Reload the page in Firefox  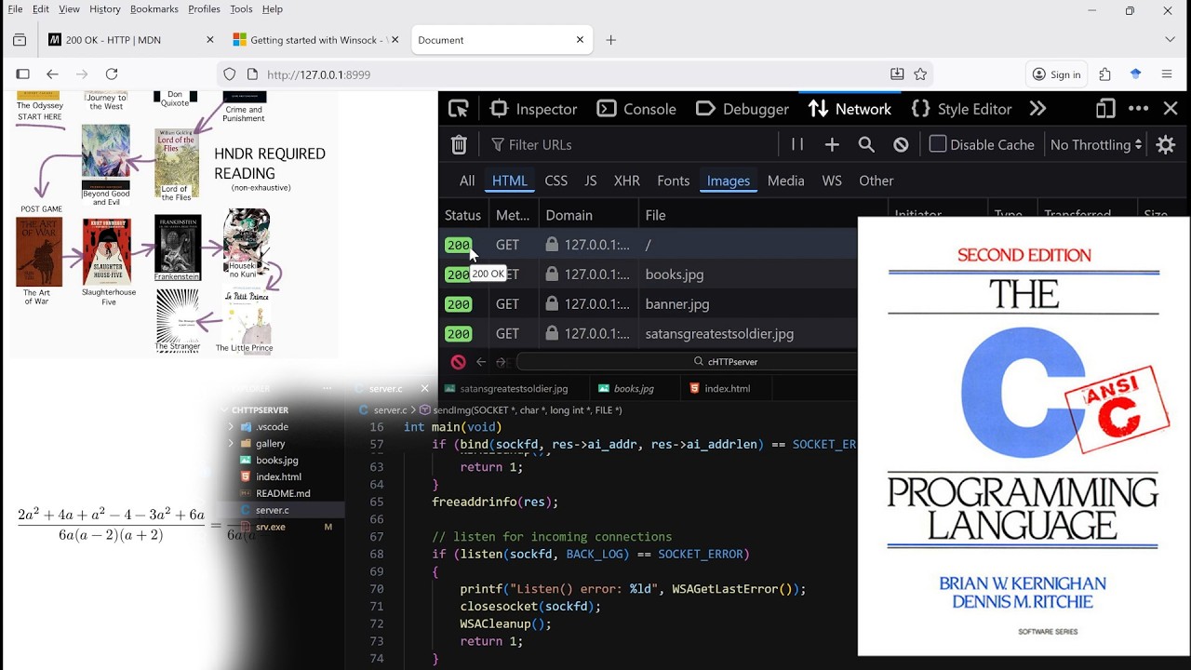[112, 74]
